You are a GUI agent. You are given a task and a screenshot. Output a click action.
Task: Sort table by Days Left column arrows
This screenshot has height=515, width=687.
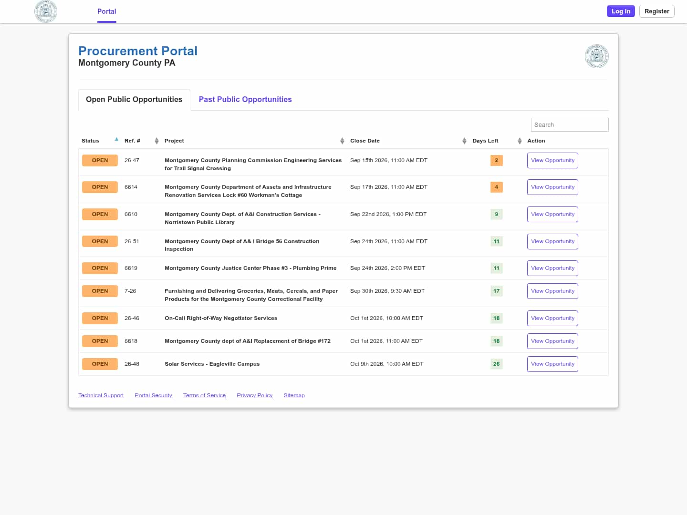tap(520, 141)
